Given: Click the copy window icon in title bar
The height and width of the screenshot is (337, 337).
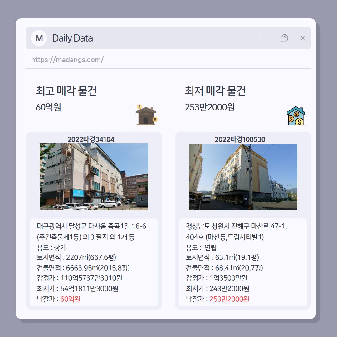Looking at the screenshot, I should pos(284,38).
